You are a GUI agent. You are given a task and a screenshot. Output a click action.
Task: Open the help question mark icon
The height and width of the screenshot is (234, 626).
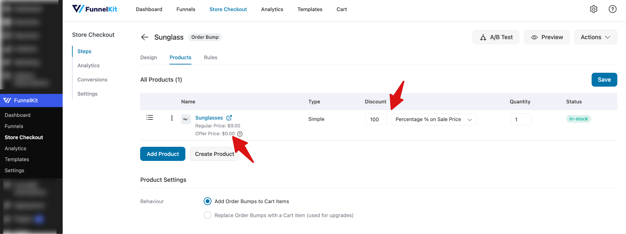[x=613, y=9]
